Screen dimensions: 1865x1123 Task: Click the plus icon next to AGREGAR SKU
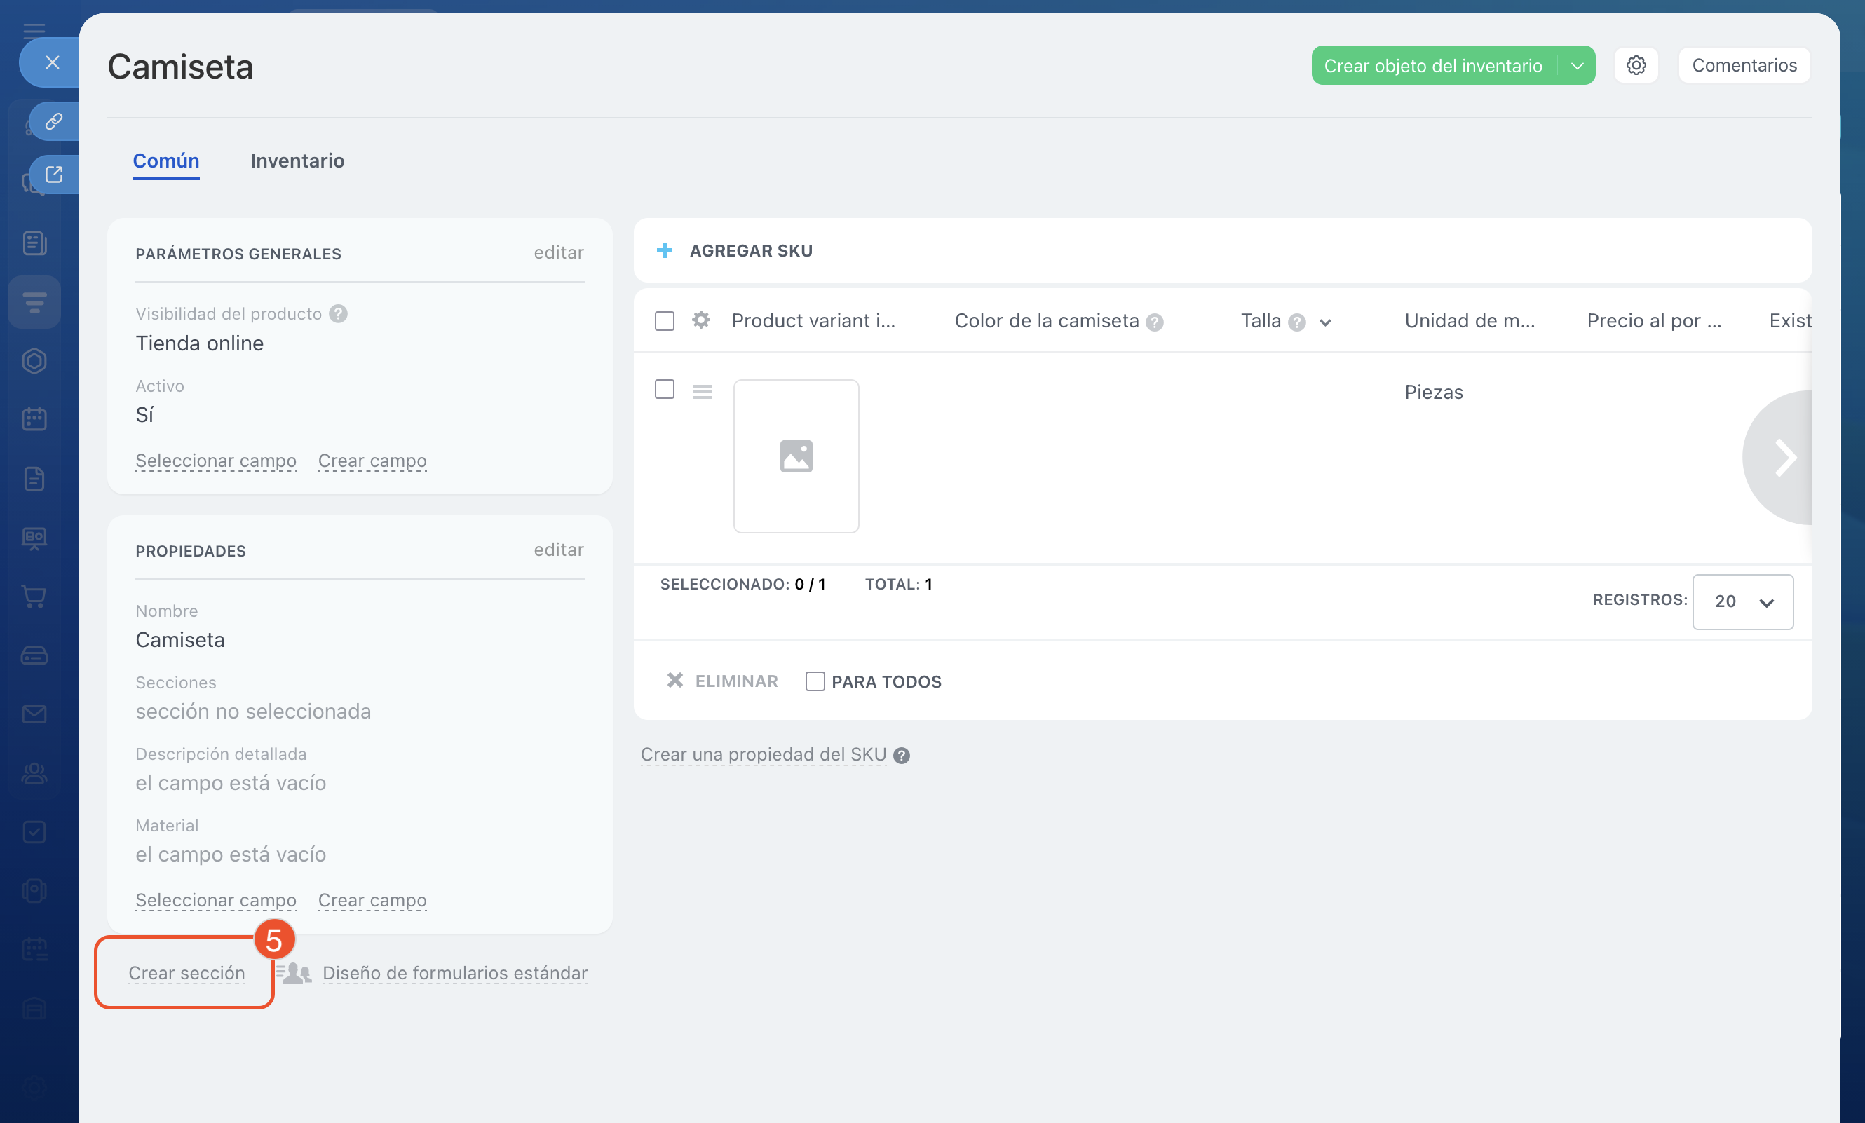click(x=665, y=250)
